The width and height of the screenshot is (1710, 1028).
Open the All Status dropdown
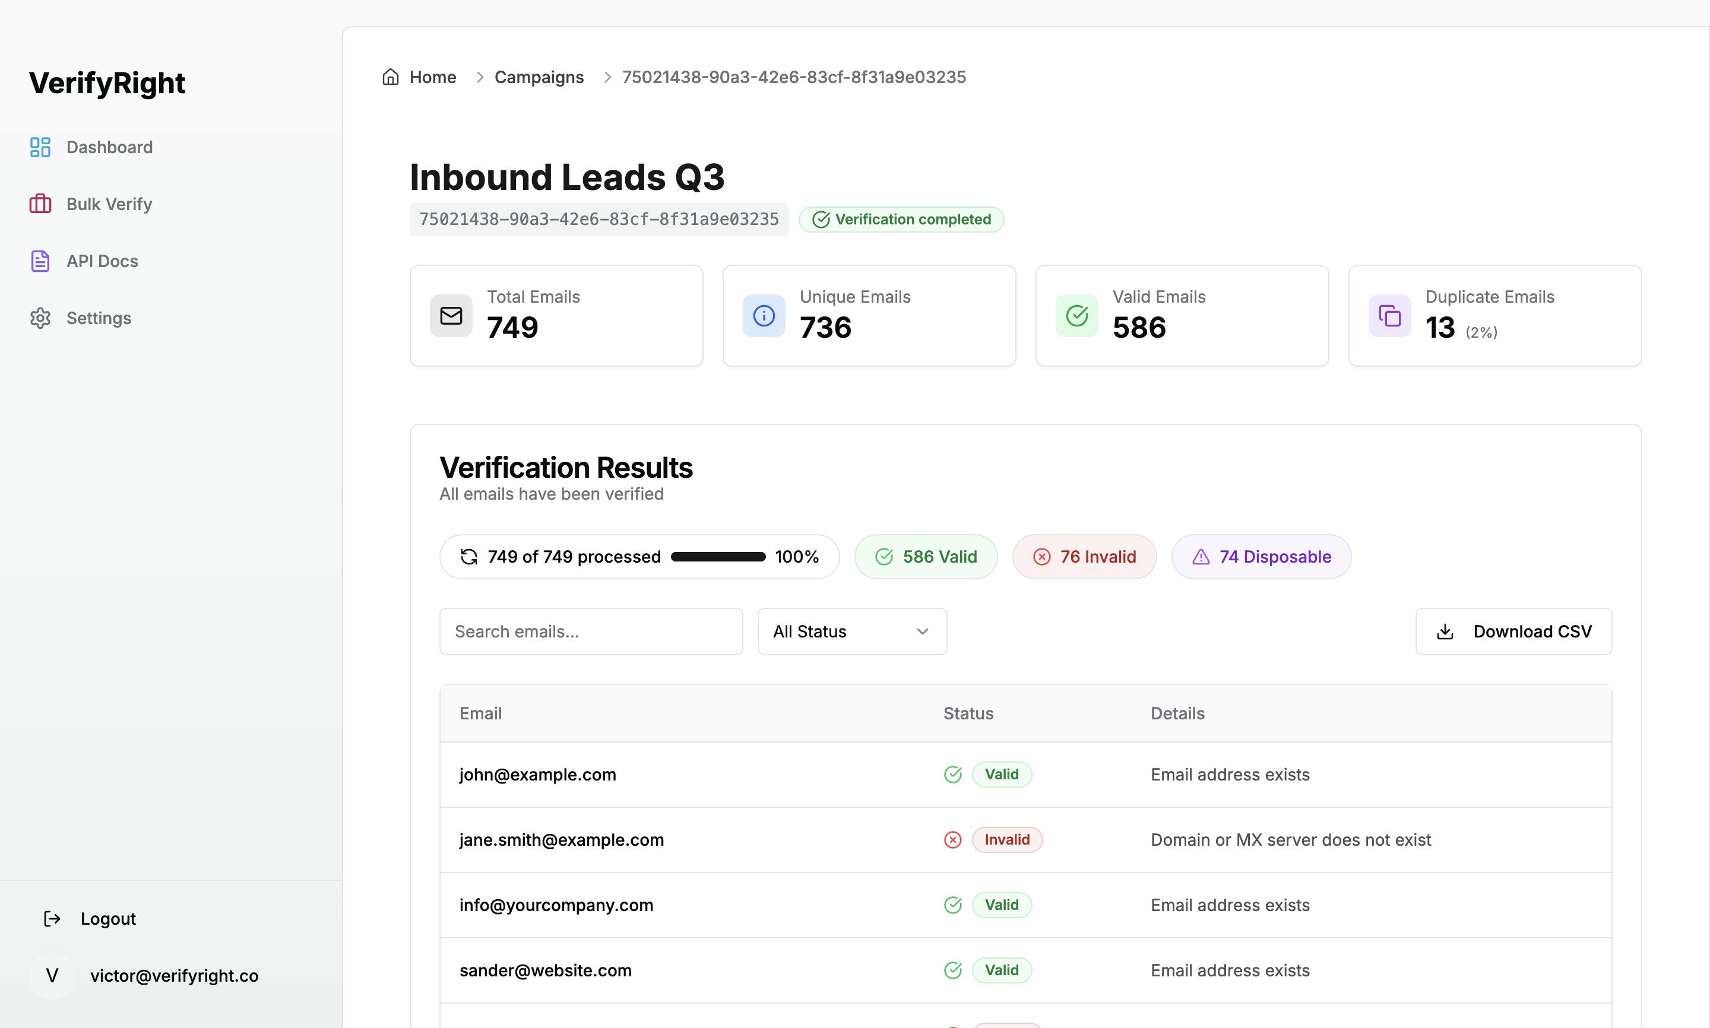(851, 632)
